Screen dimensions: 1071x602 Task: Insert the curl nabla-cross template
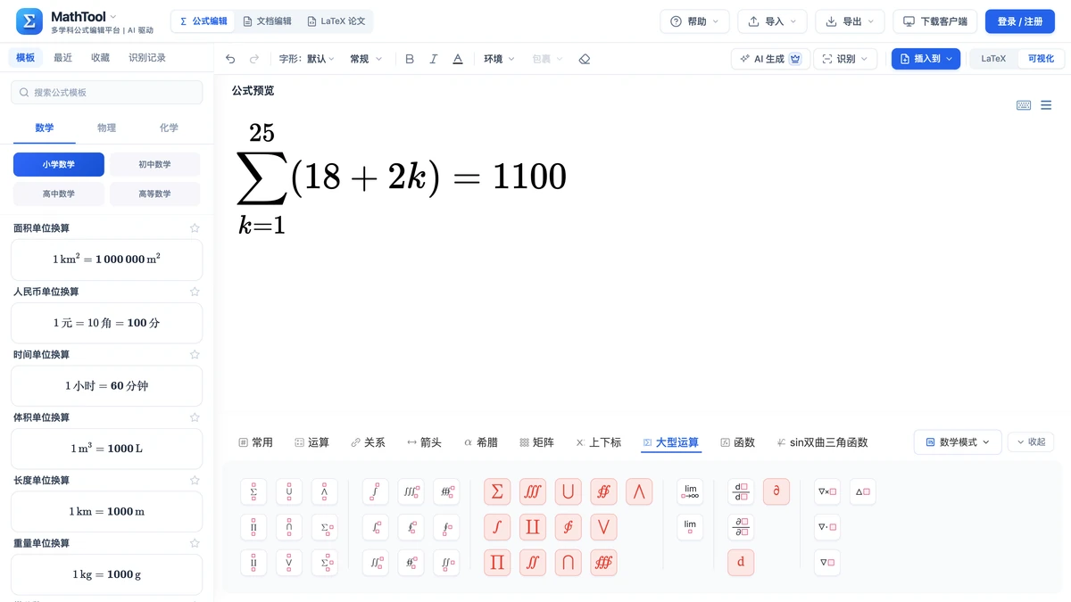[827, 491]
